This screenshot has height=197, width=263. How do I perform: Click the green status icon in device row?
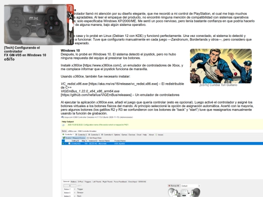coord(63,143)
